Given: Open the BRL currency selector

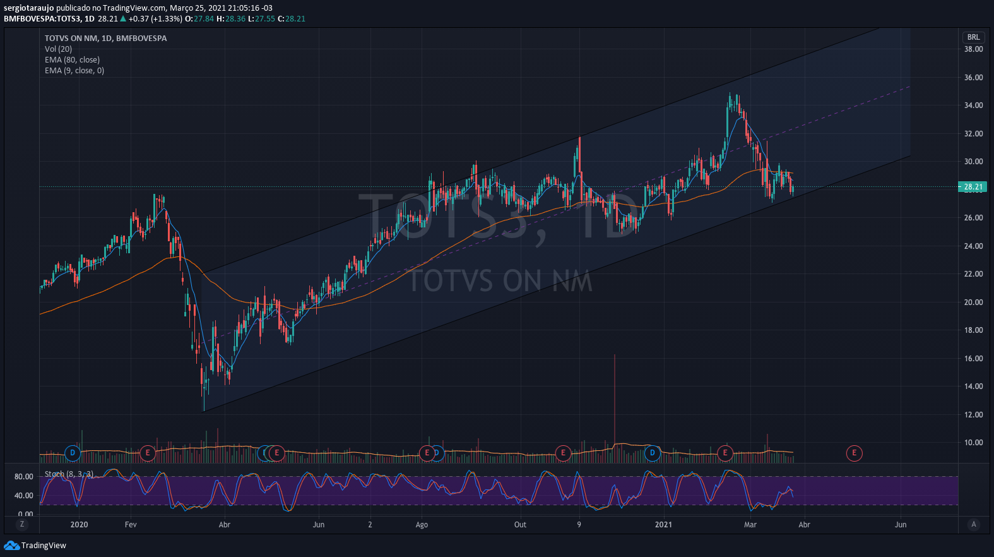Looking at the screenshot, I should (974, 37).
